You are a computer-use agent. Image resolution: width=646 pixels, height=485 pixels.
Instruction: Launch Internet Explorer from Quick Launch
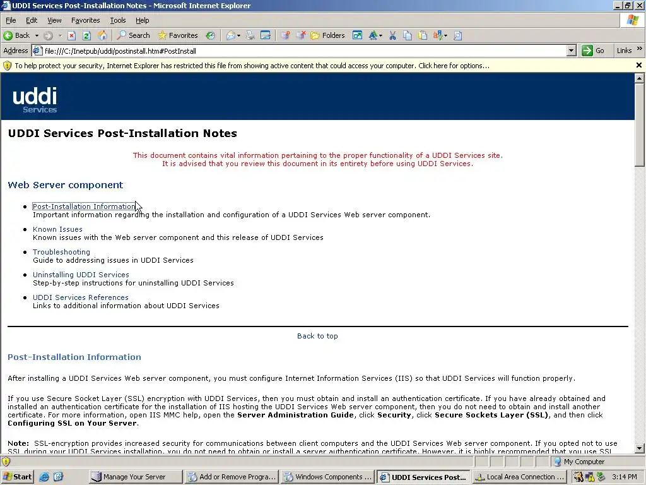point(44,477)
